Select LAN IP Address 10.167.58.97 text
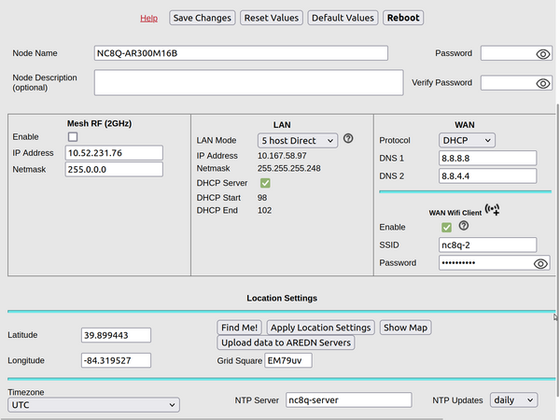The image size is (560, 420). (282, 156)
